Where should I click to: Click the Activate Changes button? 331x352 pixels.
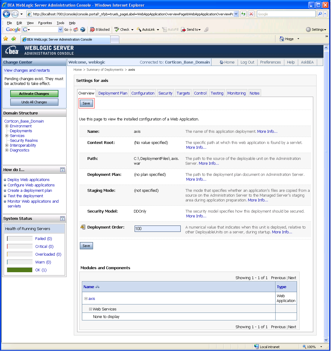(34, 94)
